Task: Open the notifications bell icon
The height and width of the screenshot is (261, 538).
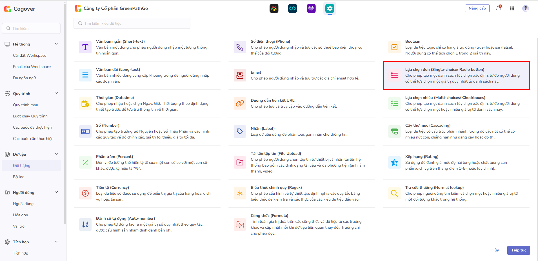Action: click(498, 8)
